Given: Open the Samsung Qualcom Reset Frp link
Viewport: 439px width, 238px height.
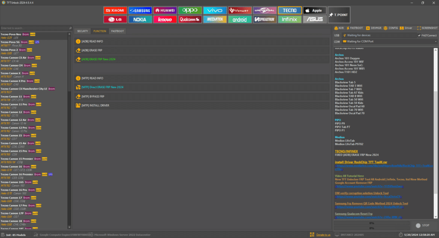Looking at the screenshot, I should 354,214.
